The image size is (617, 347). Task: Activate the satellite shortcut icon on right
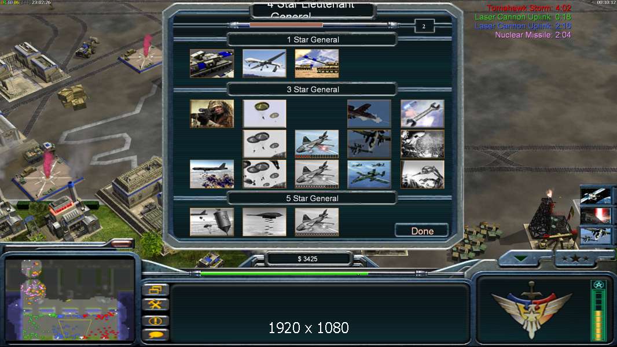tap(596, 196)
